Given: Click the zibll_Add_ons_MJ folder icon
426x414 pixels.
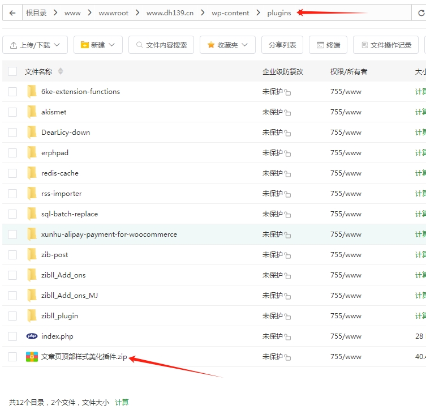Looking at the screenshot, I should 32,296.
